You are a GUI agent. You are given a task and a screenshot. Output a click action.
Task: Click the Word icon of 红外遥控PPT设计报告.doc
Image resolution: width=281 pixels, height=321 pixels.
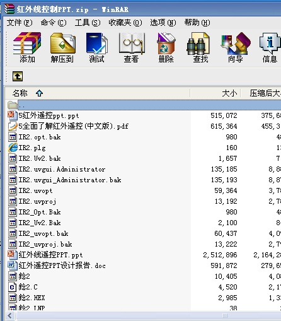click(13, 266)
